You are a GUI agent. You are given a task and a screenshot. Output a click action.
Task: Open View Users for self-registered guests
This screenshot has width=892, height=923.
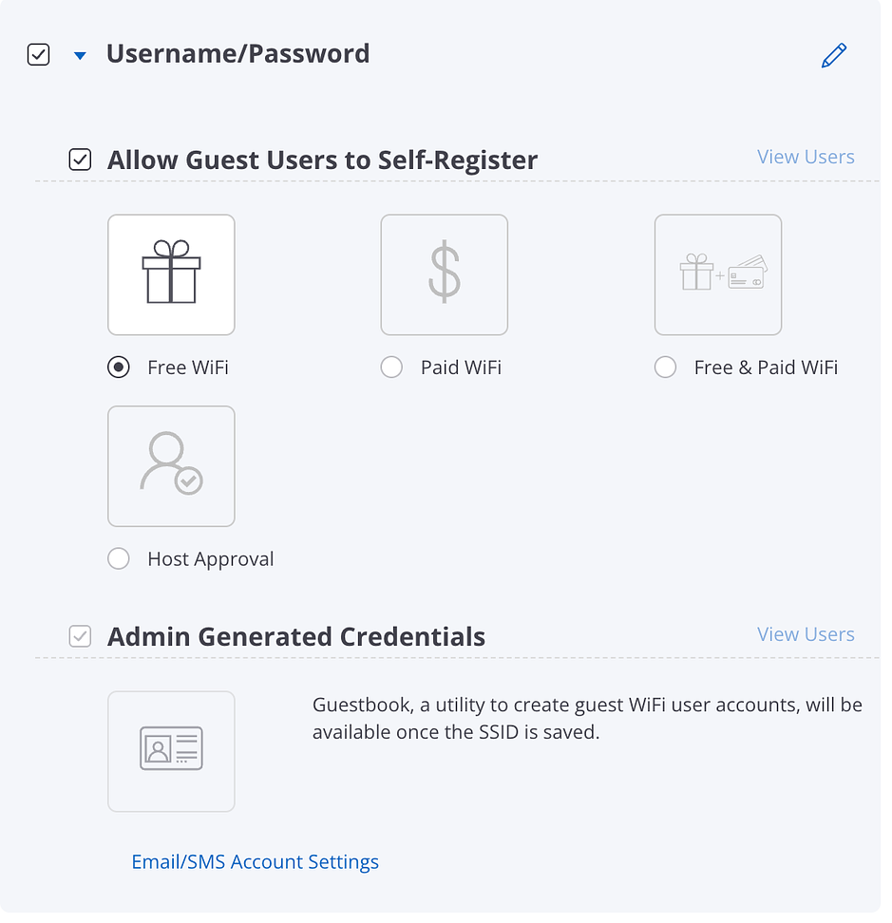click(x=806, y=157)
